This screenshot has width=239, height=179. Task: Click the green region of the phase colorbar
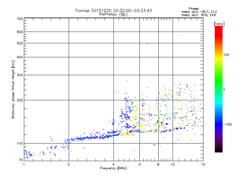pos(219,81)
